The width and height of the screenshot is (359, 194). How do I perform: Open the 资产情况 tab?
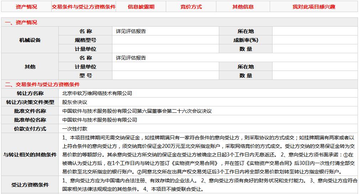pyautogui.click(x=26, y=7)
